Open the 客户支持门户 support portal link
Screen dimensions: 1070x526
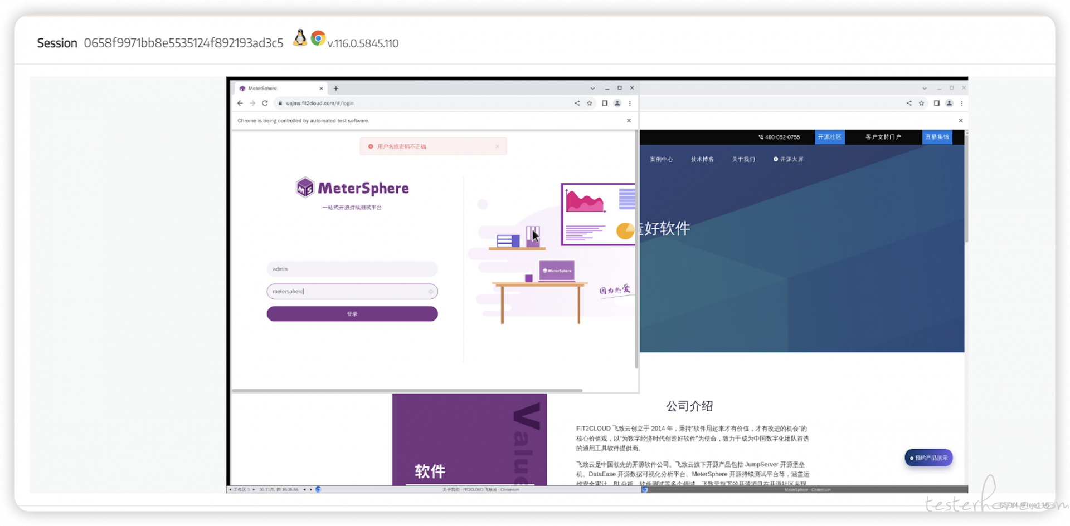(x=883, y=137)
